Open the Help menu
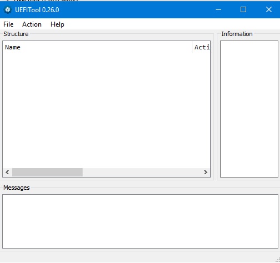Viewport: 280px width, 263px height. coord(57,24)
